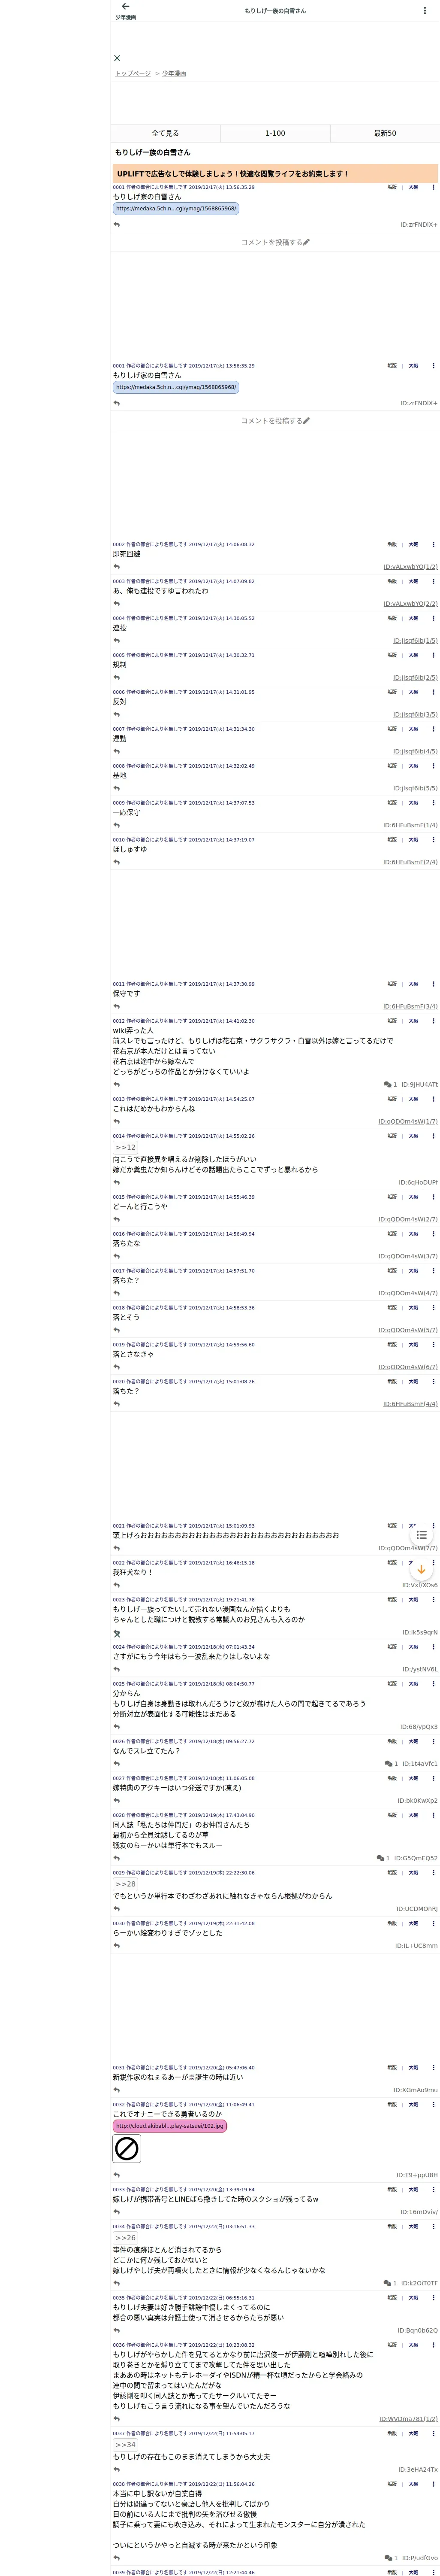Go back with the top-left arrow
Viewport: 440px width, 2576px height.
pyautogui.click(x=125, y=7)
